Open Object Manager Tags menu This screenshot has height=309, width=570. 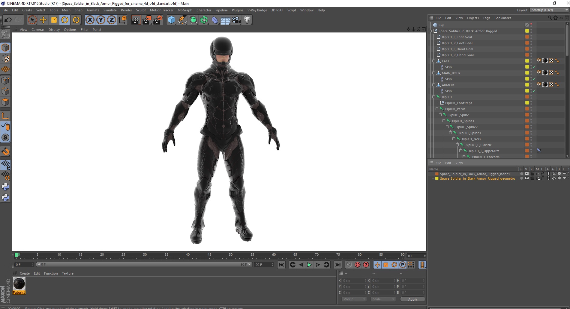point(486,18)
